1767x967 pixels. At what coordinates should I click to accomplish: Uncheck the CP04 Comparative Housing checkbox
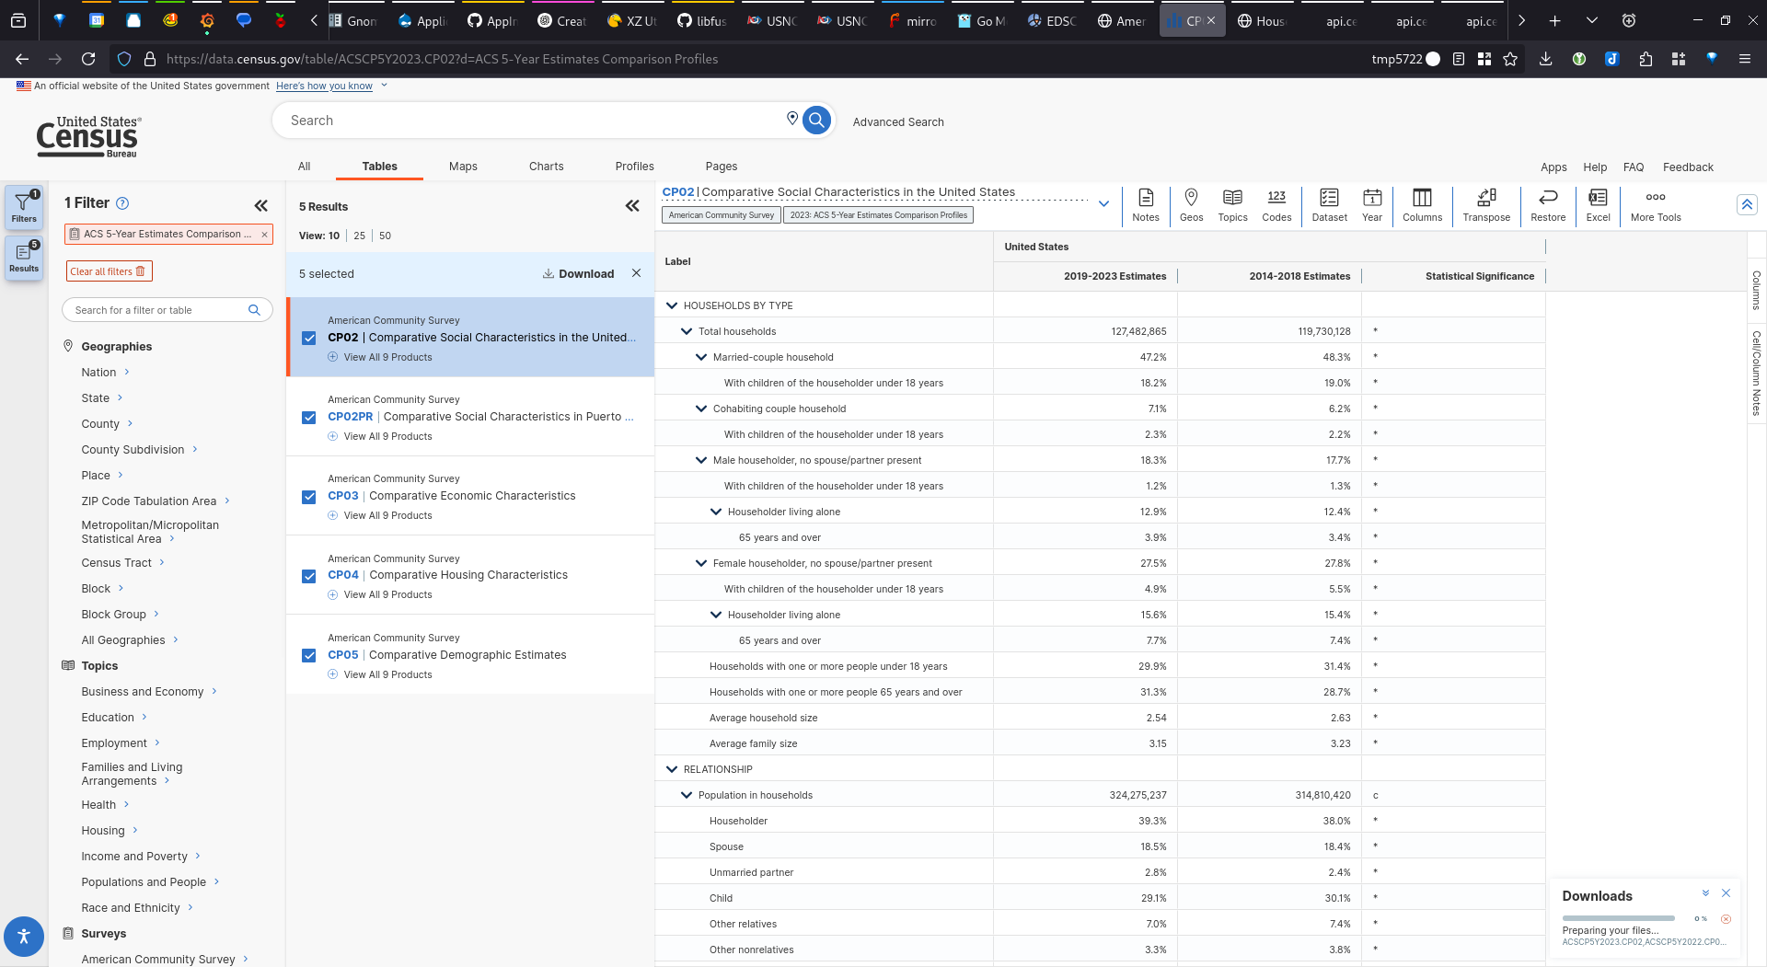coord(309,576)
